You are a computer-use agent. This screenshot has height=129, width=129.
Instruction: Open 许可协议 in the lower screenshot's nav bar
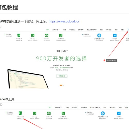112,108
